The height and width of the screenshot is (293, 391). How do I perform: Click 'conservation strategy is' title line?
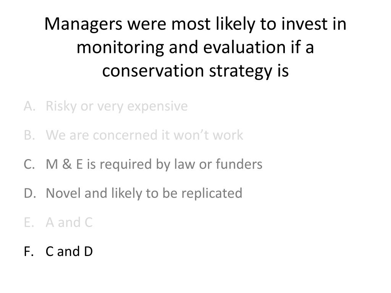click(195, 71)
